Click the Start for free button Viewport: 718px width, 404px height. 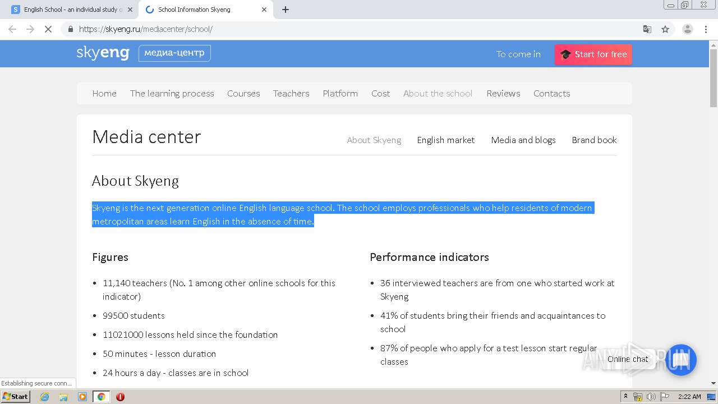point(593,54)
